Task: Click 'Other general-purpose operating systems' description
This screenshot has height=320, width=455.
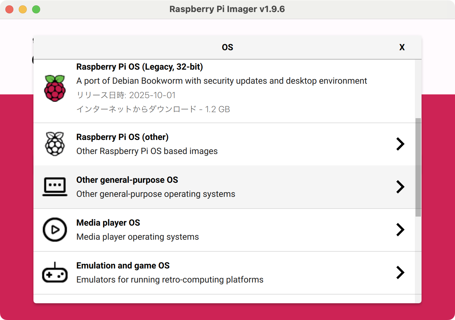Action: [156, 194]
